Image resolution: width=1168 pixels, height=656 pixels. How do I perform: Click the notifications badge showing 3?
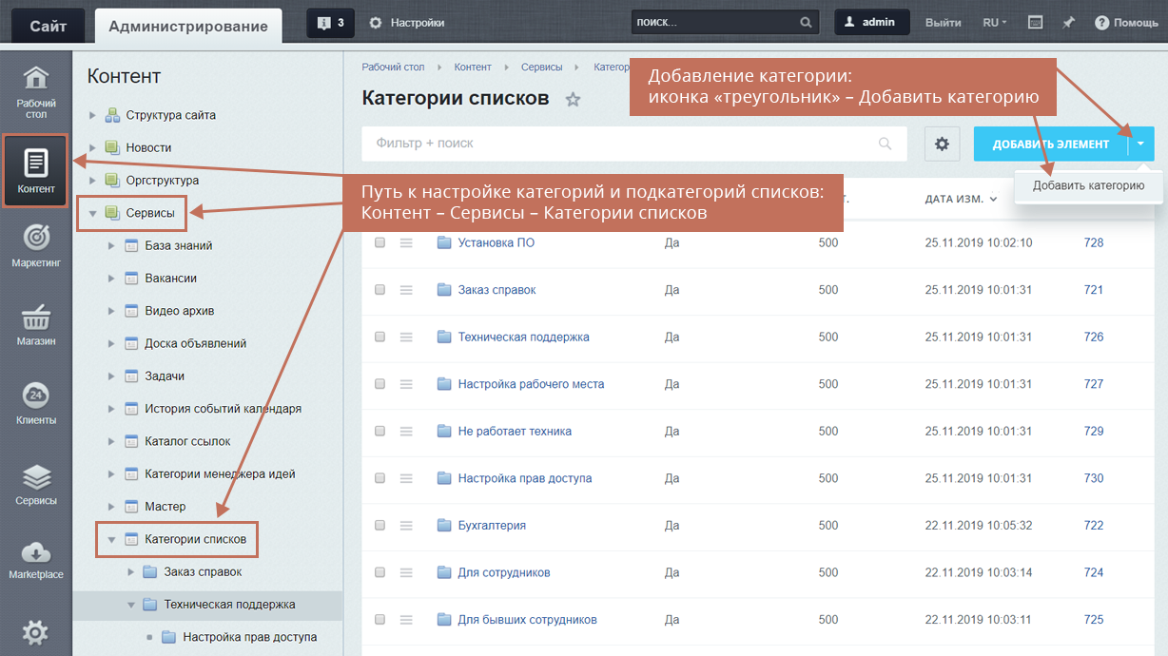331,22
